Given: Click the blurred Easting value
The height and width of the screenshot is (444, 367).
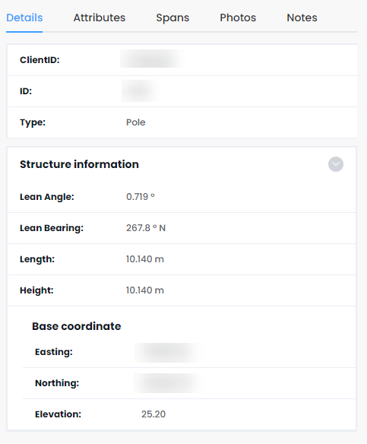Looking at the screenshot, I should (x=169, y=353).
